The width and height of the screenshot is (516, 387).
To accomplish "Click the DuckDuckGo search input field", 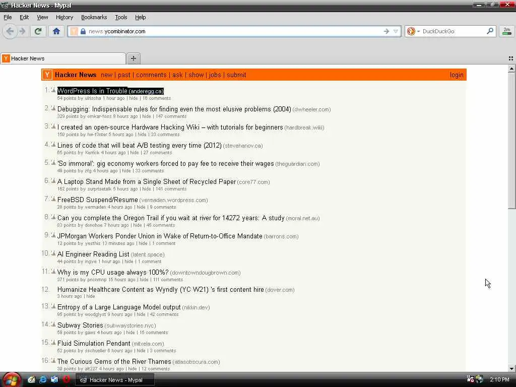I will pos(454,31).
